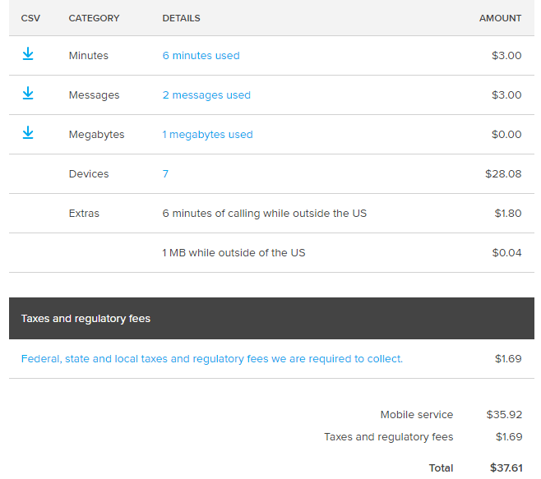The image size is (541, 479).
Task: Open the '6 minutes used' details link
Action: click(201, 56)
